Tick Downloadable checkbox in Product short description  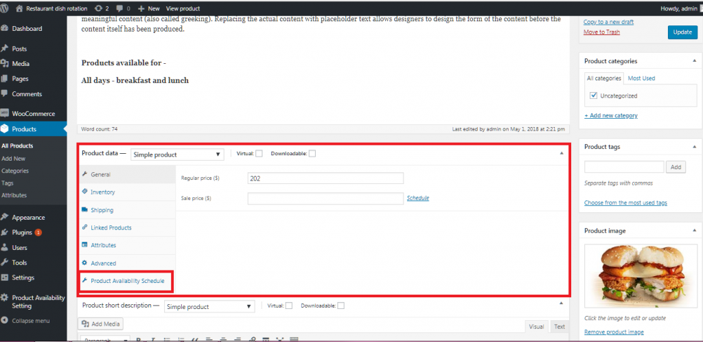[341, 306]
